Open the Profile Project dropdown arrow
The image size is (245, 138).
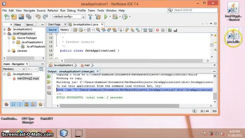pyautogui.click(x=130, y=16)
